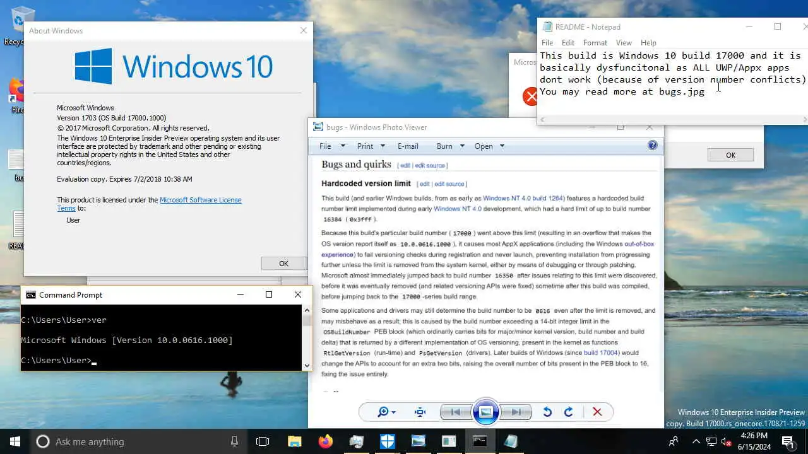The width and height of the screenshot is (808, 454).
Task: Open File Explorer from taskbar
Action: coord(294,441)
